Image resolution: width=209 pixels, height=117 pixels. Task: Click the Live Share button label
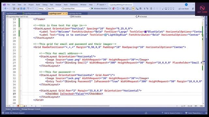pos(185,9)
